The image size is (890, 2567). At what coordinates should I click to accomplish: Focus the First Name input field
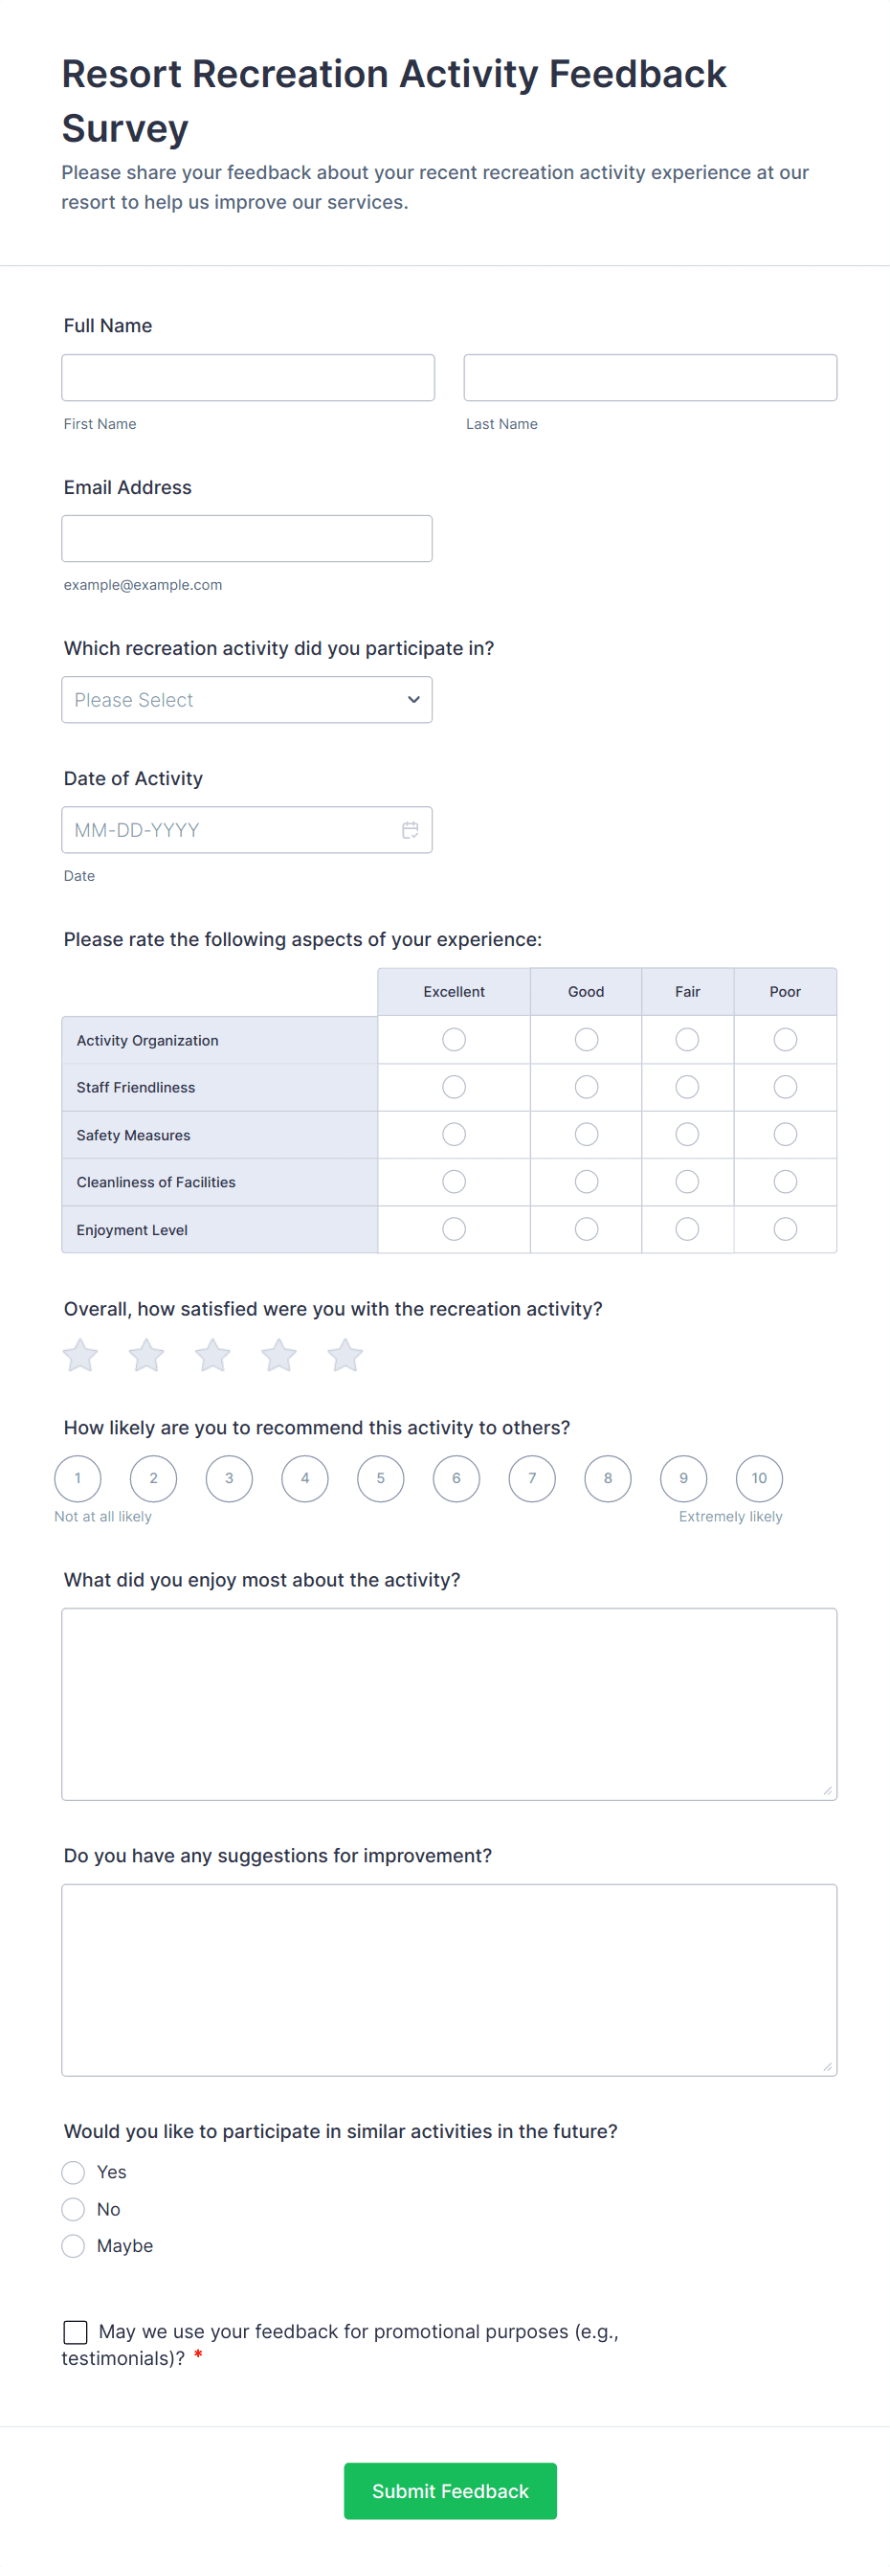pyautogui.click(x=248, y=377)
